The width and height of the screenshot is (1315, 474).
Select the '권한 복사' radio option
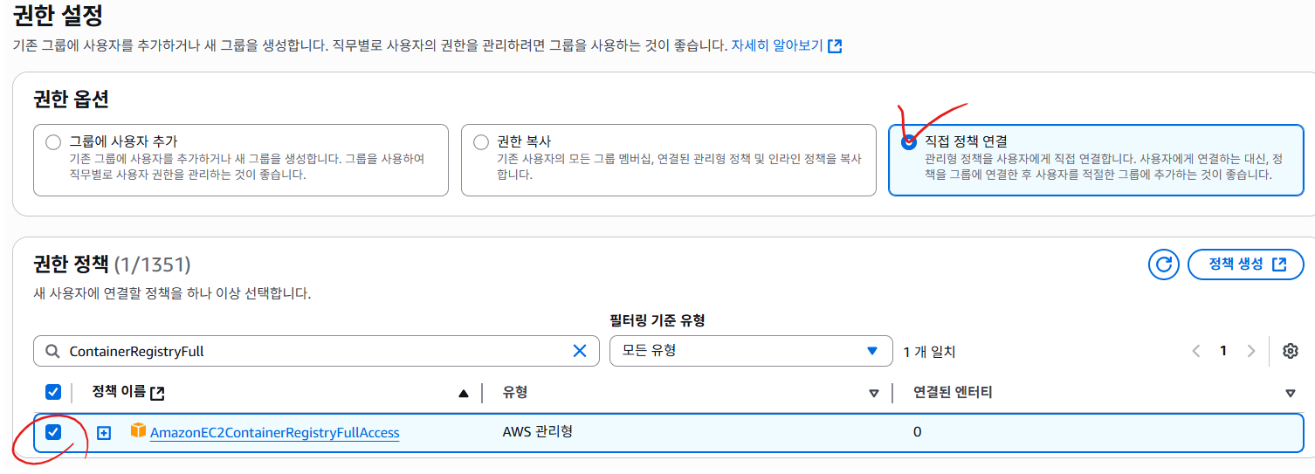(481, 142)
